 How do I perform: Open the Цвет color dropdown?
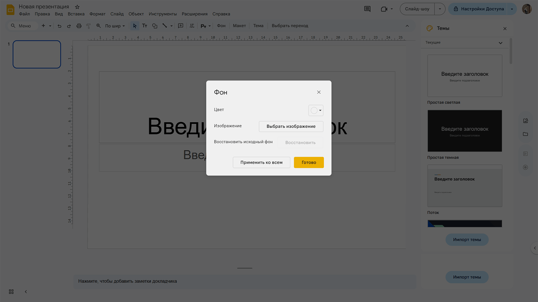coord(316,110)
